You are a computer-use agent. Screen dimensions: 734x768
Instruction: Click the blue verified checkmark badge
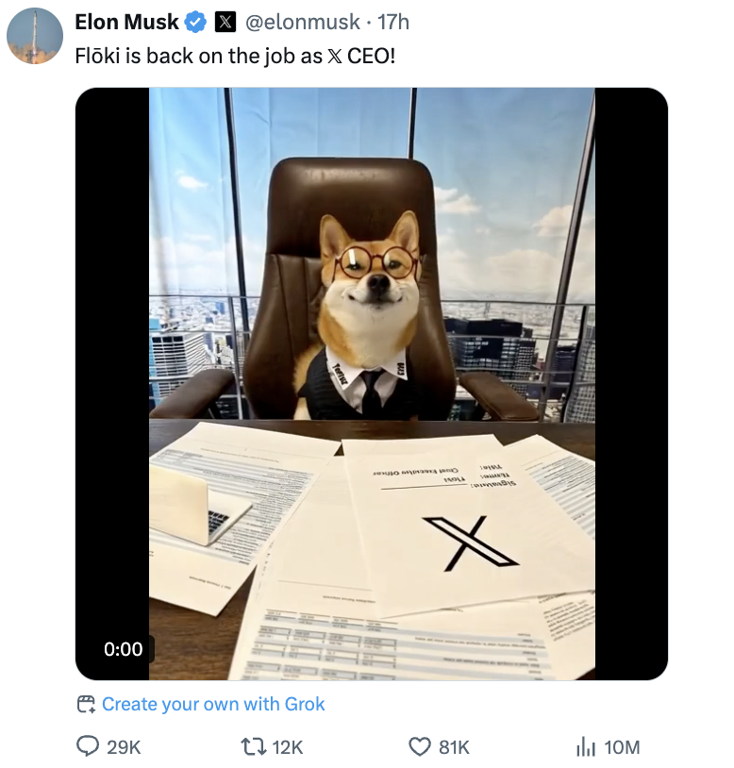(x=196, y=22)
